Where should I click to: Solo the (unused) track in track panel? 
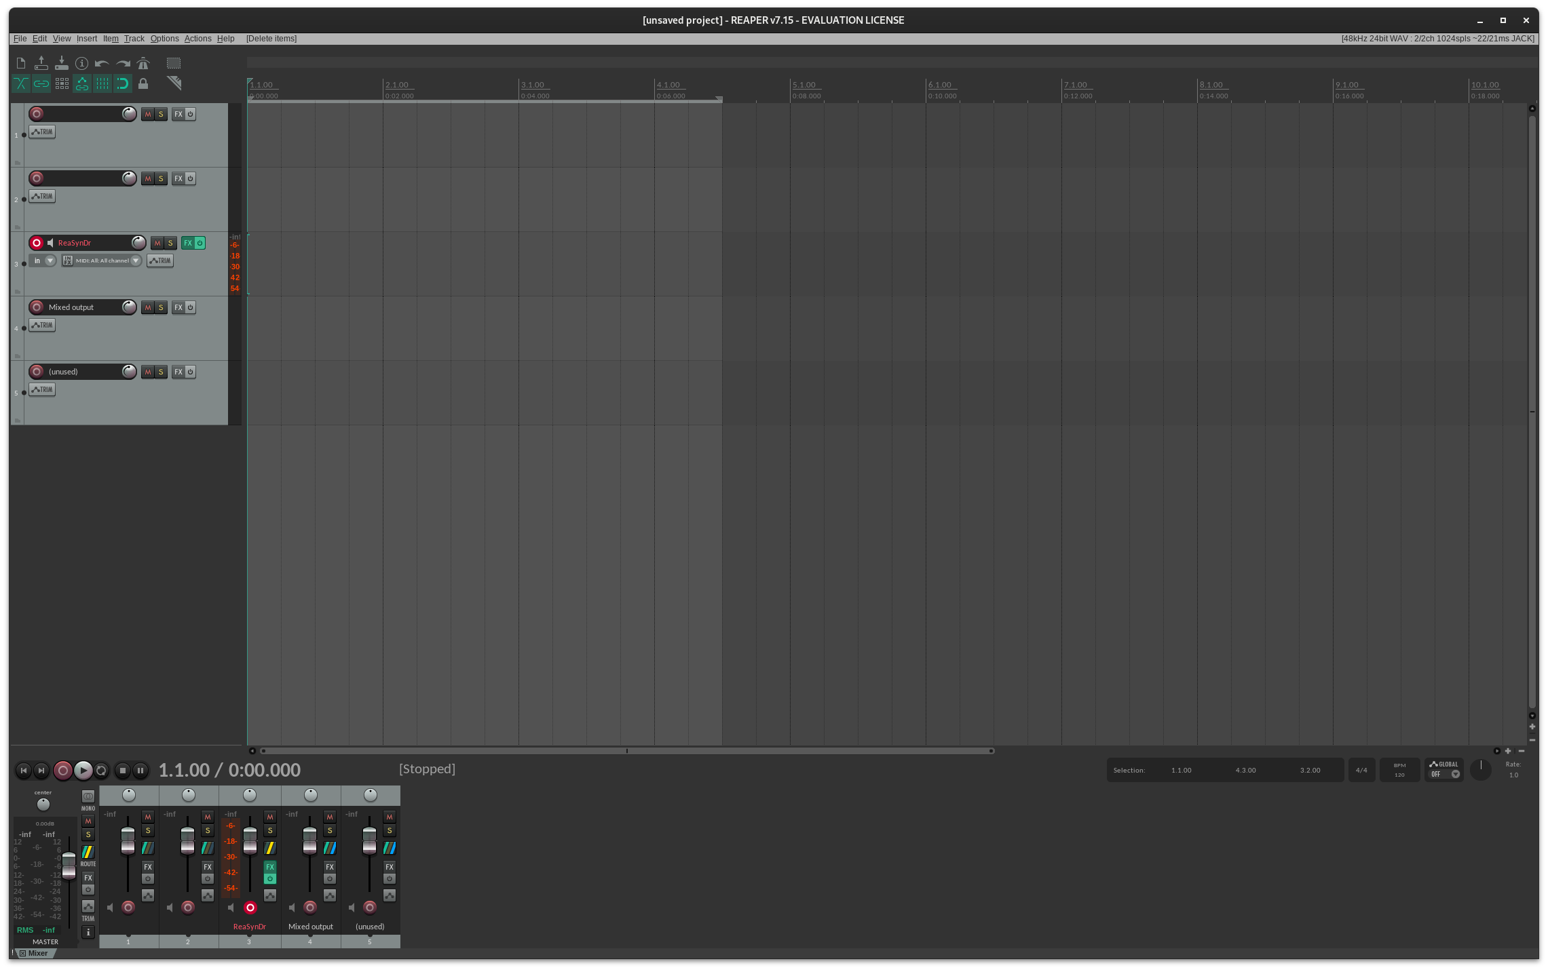[161, 372]
